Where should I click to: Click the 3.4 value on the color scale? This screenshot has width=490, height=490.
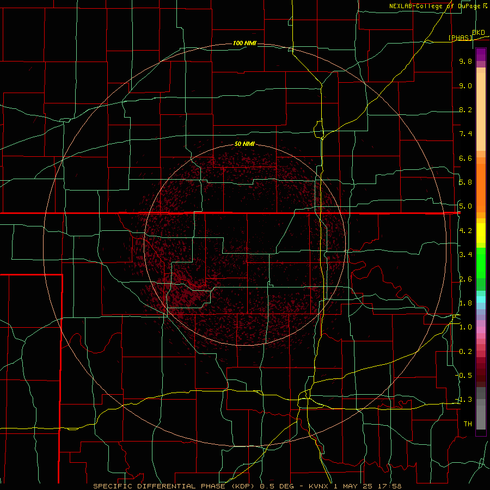465,255
